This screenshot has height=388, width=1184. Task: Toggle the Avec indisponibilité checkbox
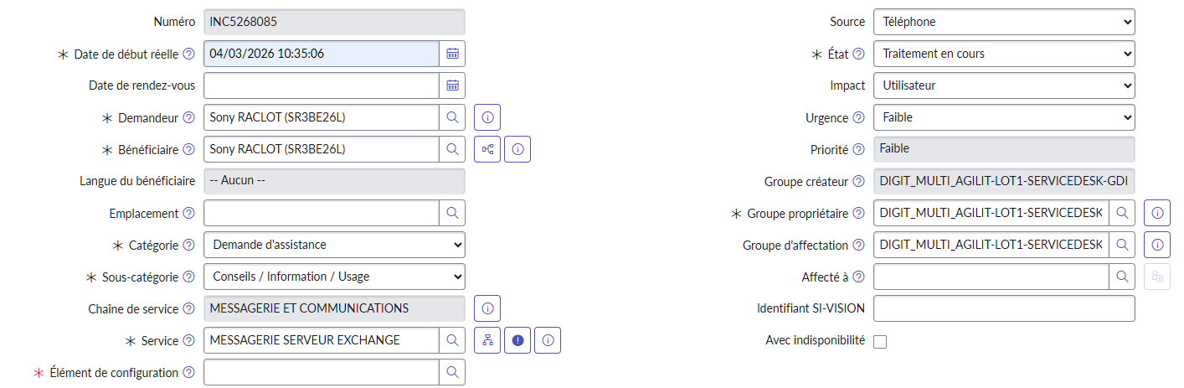click(x=880, y=342)
